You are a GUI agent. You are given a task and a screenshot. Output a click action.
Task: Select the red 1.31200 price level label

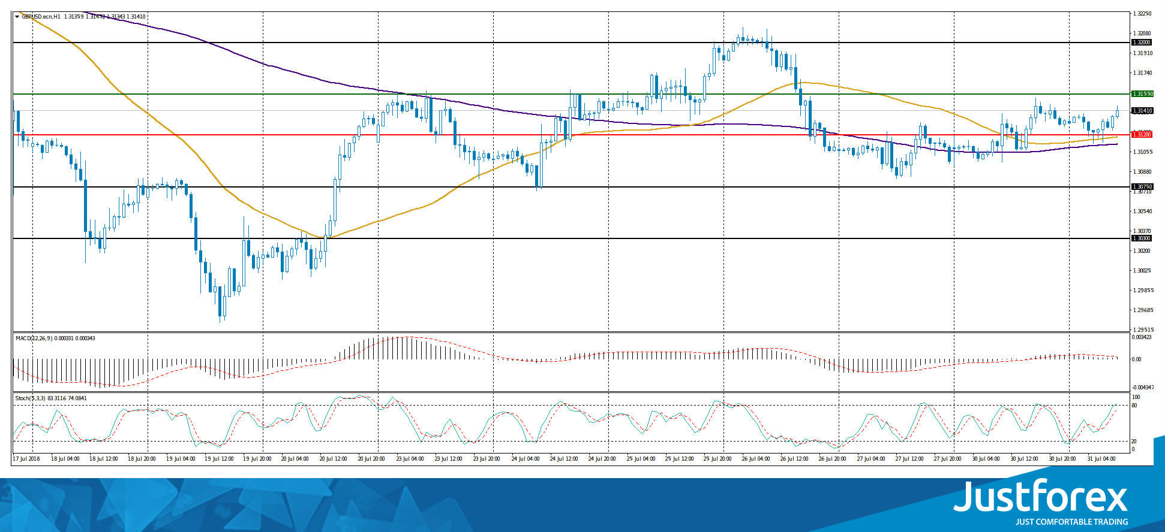pos(1141,135)
